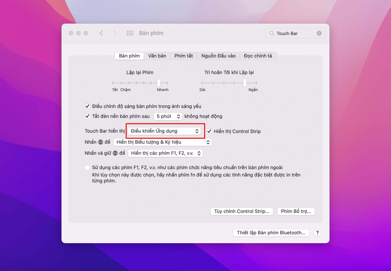Open Thiết lập Bàn phím Bluetooth

271,233
